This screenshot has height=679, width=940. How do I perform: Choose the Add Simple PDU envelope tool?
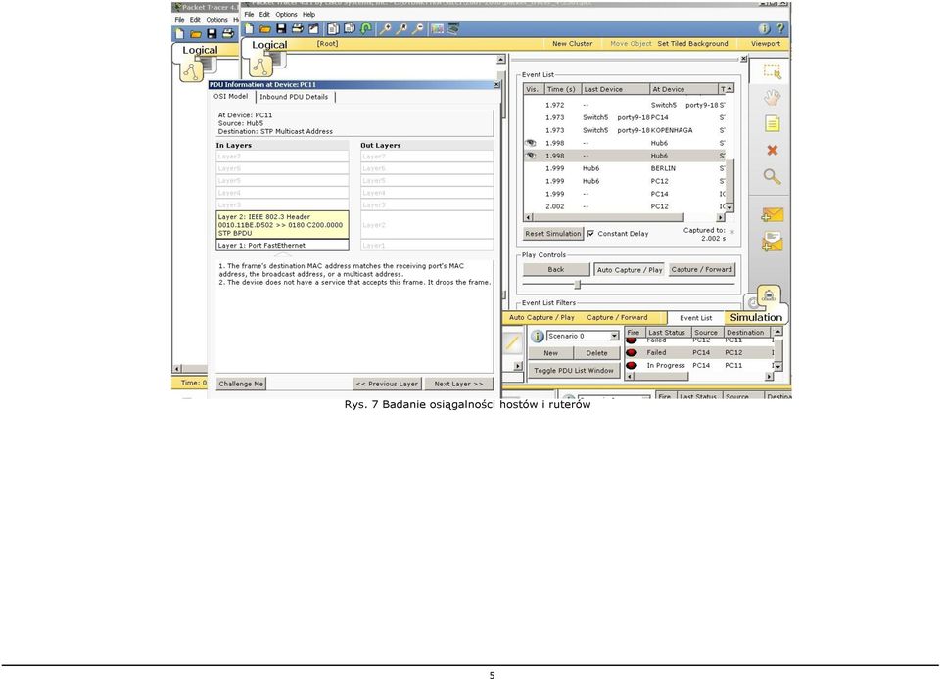point(773,214)
